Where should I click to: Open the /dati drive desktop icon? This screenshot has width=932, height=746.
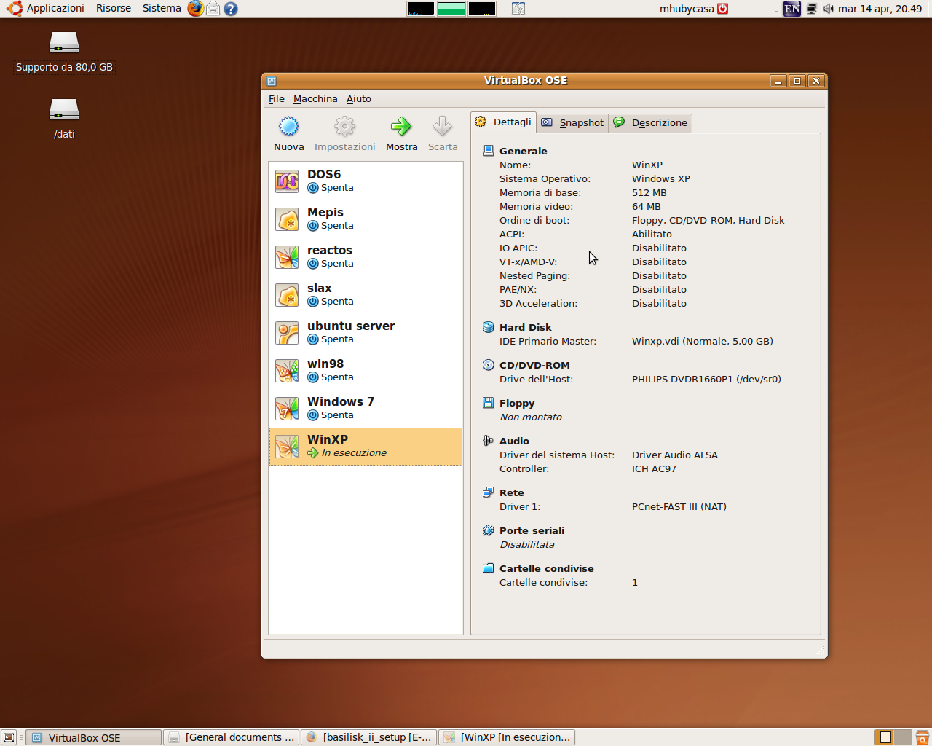[x=64, y=119]
